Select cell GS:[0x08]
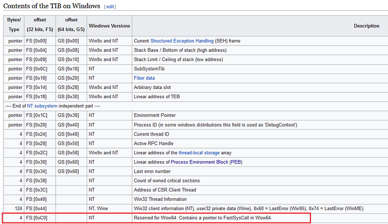Image resolution: width=388 pixels, height=224 pixels. coord(71,50)
